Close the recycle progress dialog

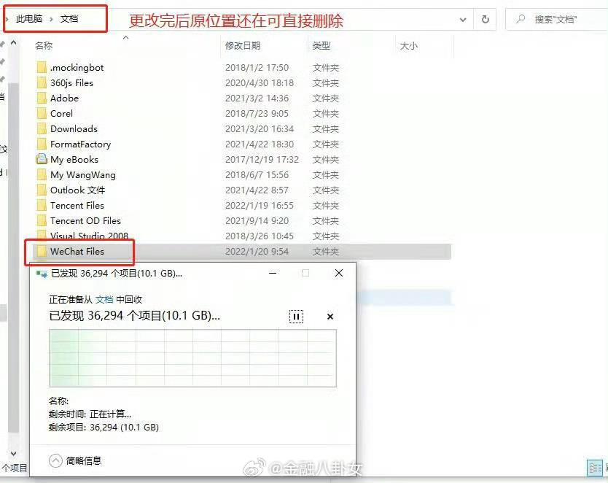338,273
